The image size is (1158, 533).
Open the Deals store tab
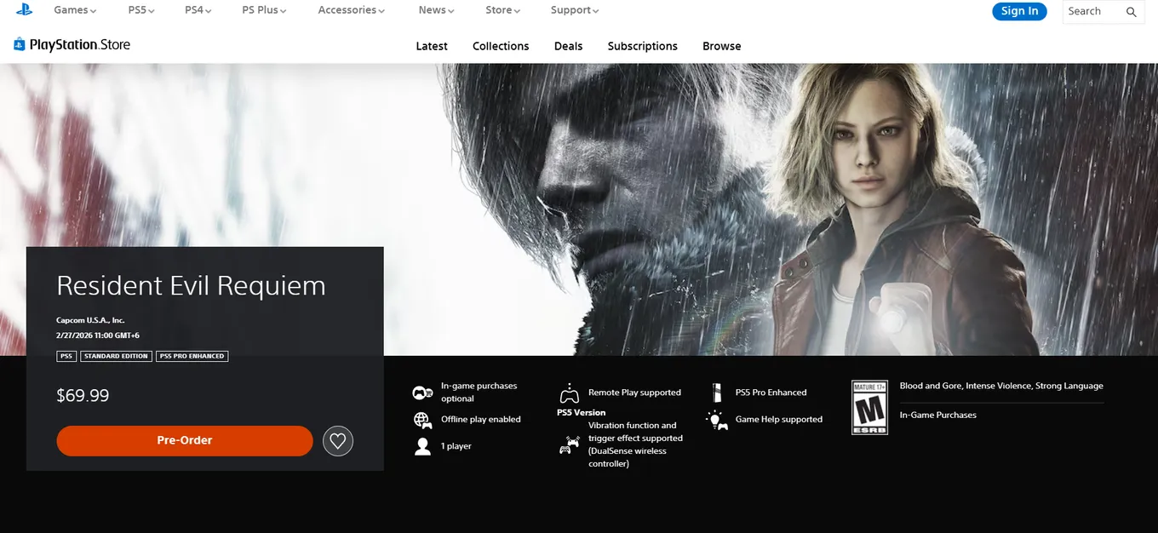pos(568,46)
